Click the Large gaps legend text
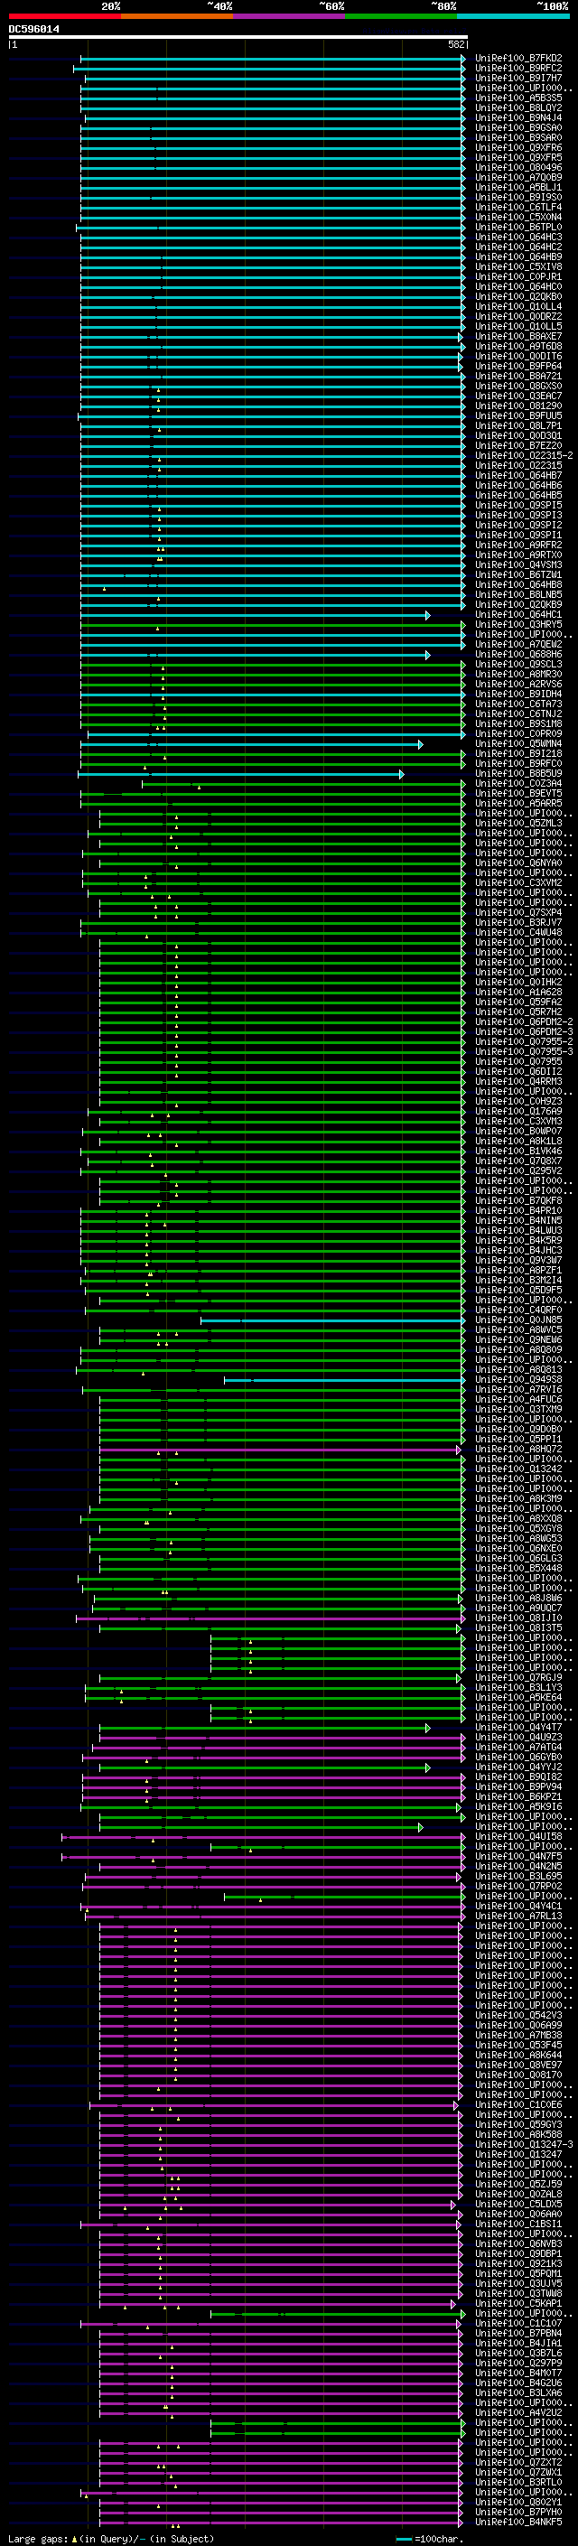Viewport: 578px width, 2546px height. 38,2538
